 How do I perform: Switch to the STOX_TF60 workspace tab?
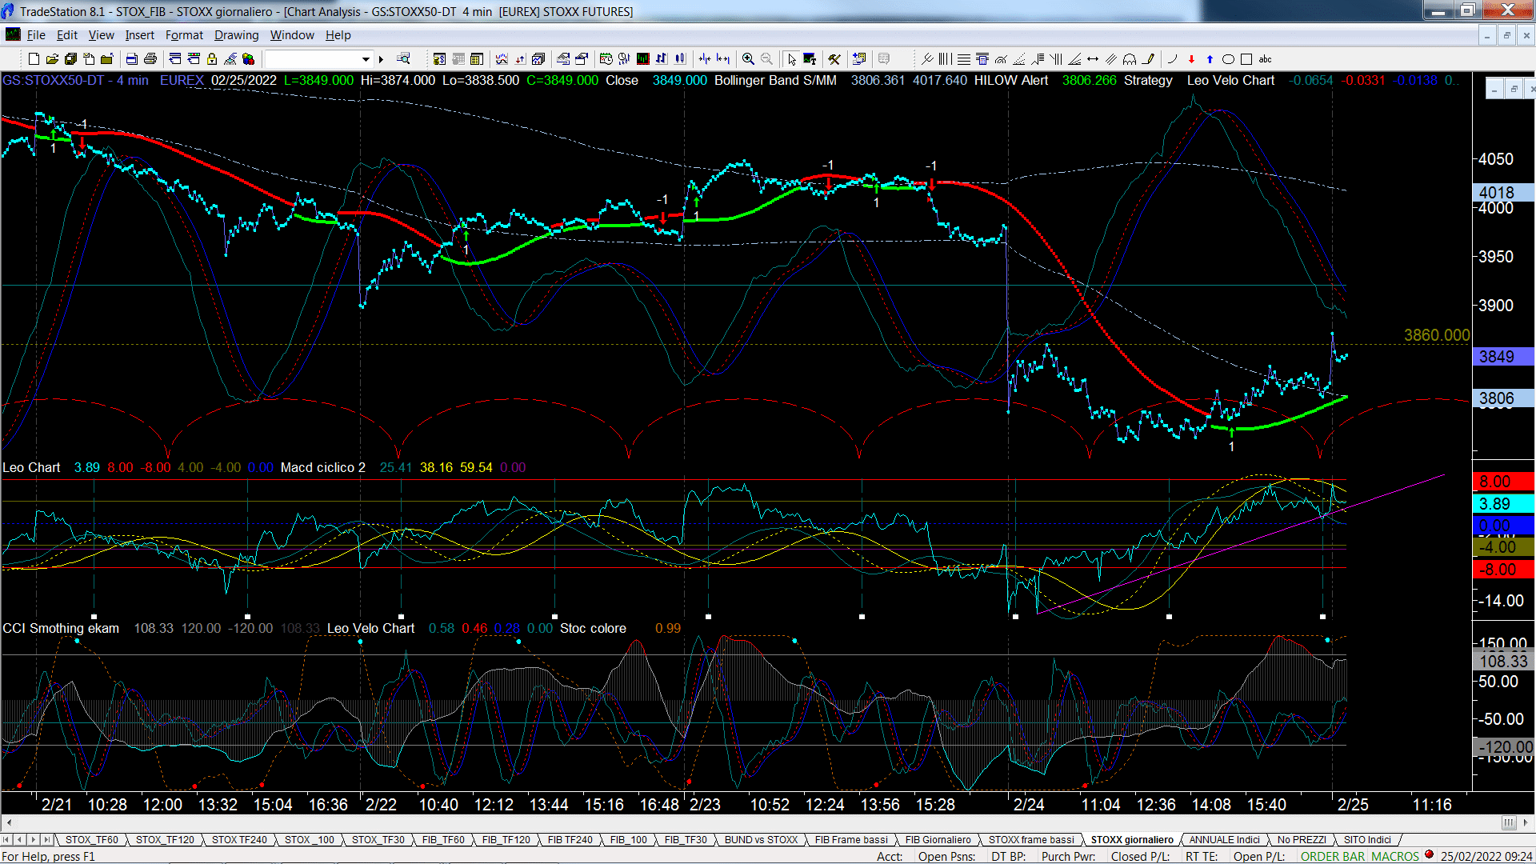(91, 839)
